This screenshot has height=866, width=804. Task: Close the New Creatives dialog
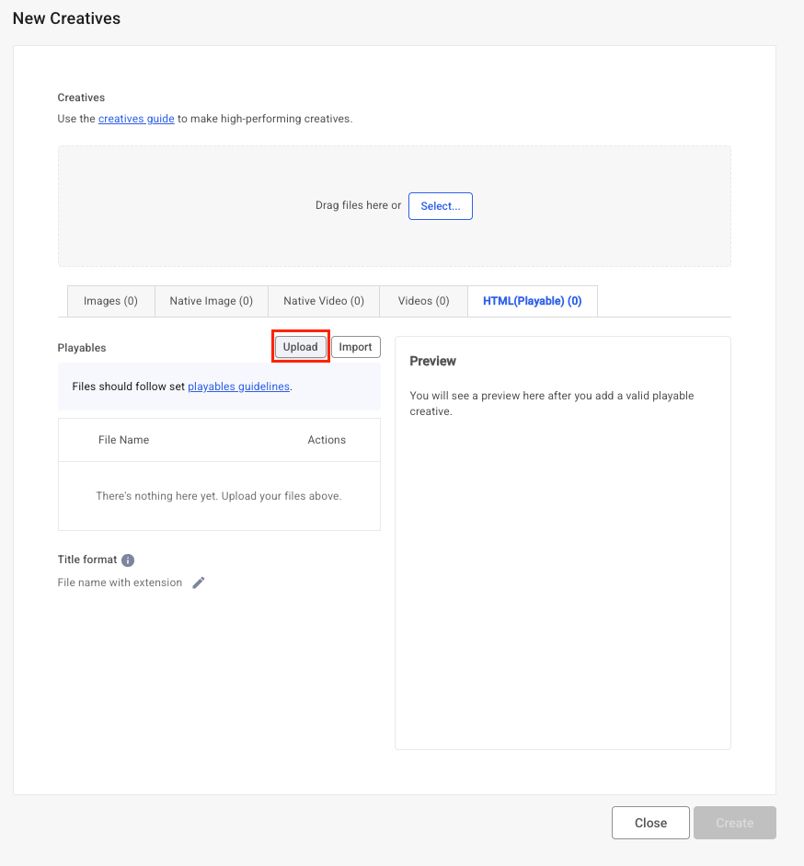650,823
